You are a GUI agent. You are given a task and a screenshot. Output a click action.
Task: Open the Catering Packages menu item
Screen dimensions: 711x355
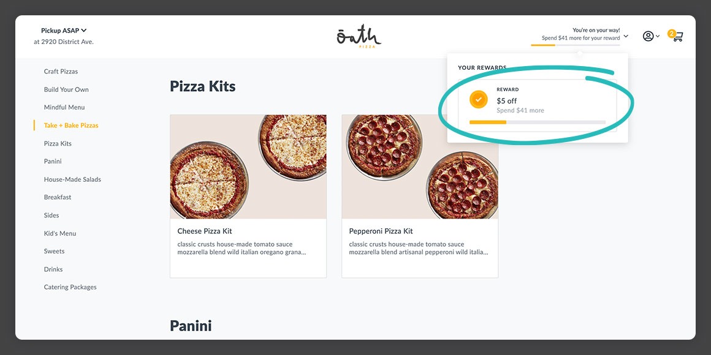coord(70,286)
